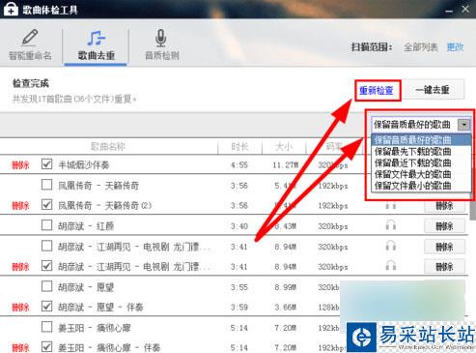Preview 胡彦斌 - 红颜 with headphone icon
This screenshot has width=476, height=353.
click(x=391, y=225)
